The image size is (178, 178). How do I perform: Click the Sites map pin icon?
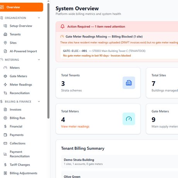click(5, 43)
